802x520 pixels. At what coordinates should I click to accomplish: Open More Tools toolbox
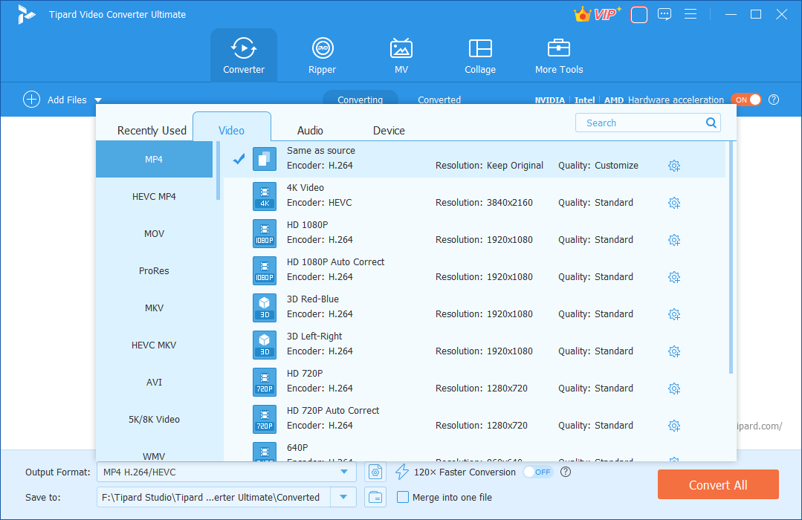pos(558,55)
